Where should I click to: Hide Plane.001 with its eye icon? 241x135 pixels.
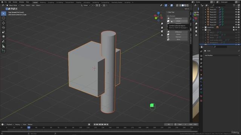click(236, 9)
